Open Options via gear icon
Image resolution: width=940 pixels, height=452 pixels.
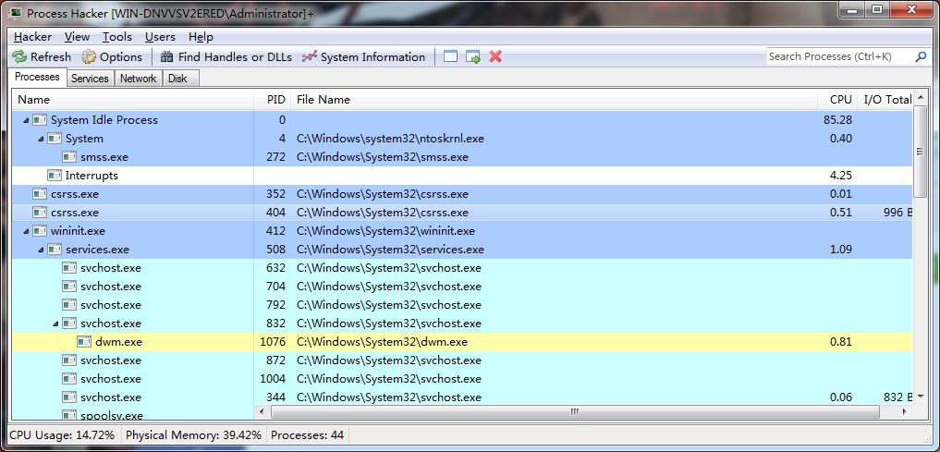click(89, 57)
